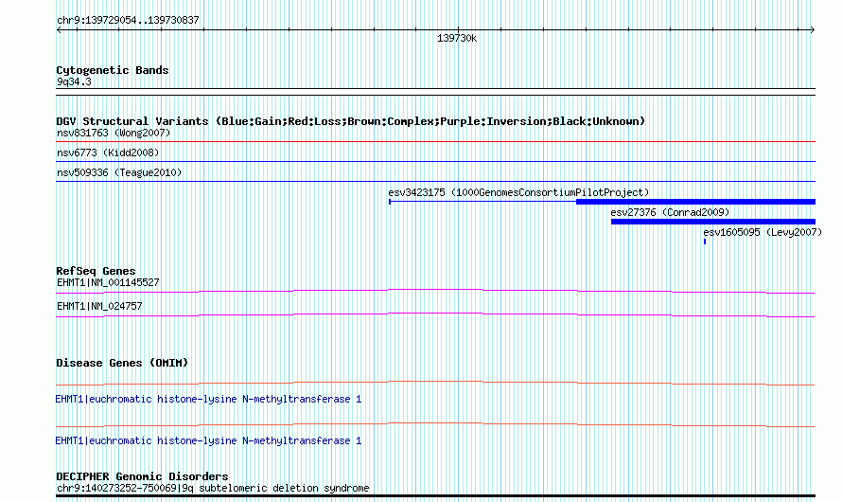Open variant esv1605095 (Levy2007)
842x502 pixels.
coord(763,232)
